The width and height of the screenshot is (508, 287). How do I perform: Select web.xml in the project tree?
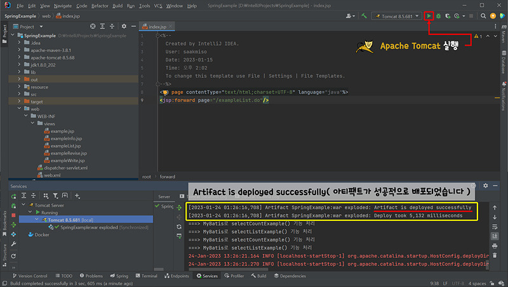49,175
